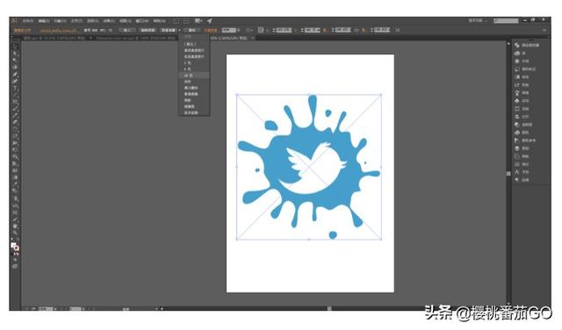Click the vertical scrollbar thumb

click(508, 174)
